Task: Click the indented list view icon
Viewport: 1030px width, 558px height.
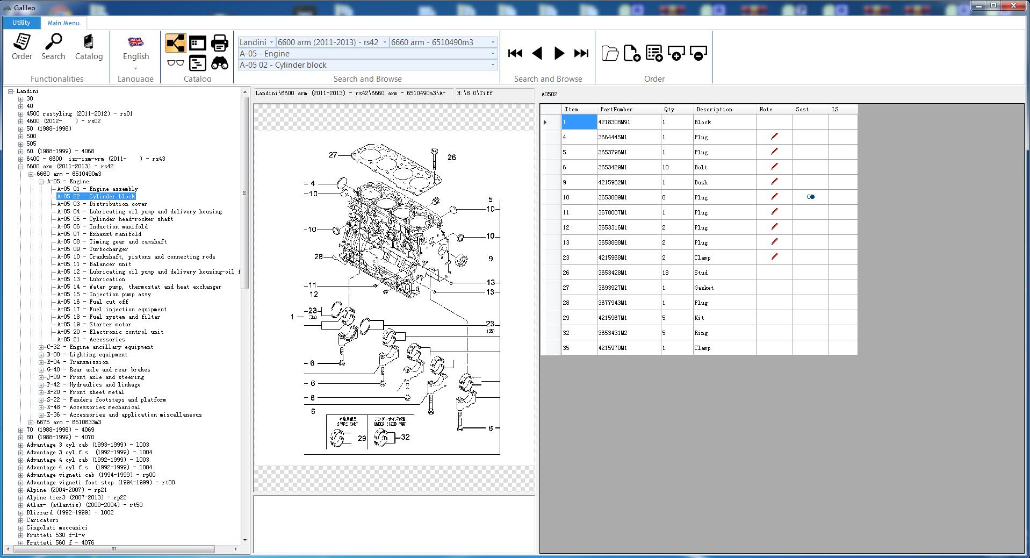Action: (197, 63)
